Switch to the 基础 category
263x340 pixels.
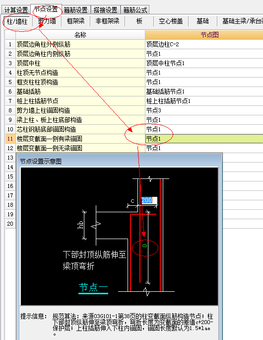202,21
